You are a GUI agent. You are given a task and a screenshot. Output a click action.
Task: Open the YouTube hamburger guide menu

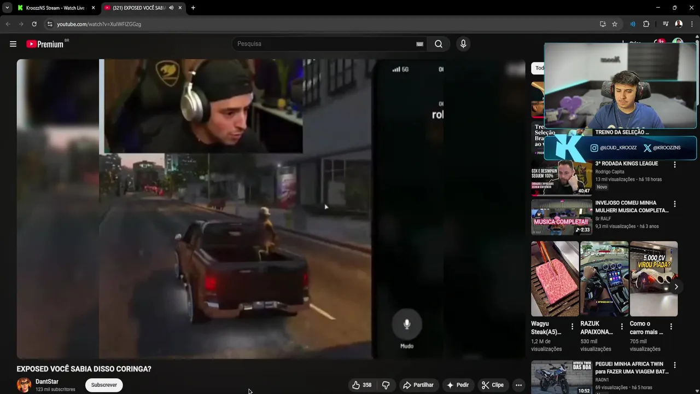coord(13,44)
